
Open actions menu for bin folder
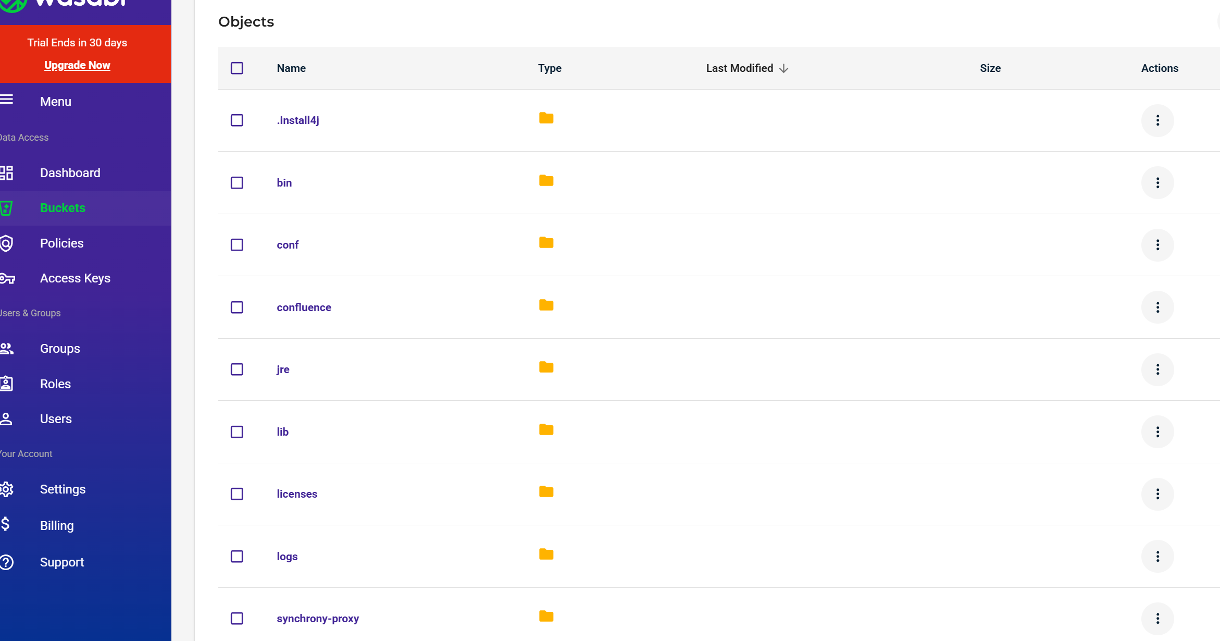click(1157, 183)
